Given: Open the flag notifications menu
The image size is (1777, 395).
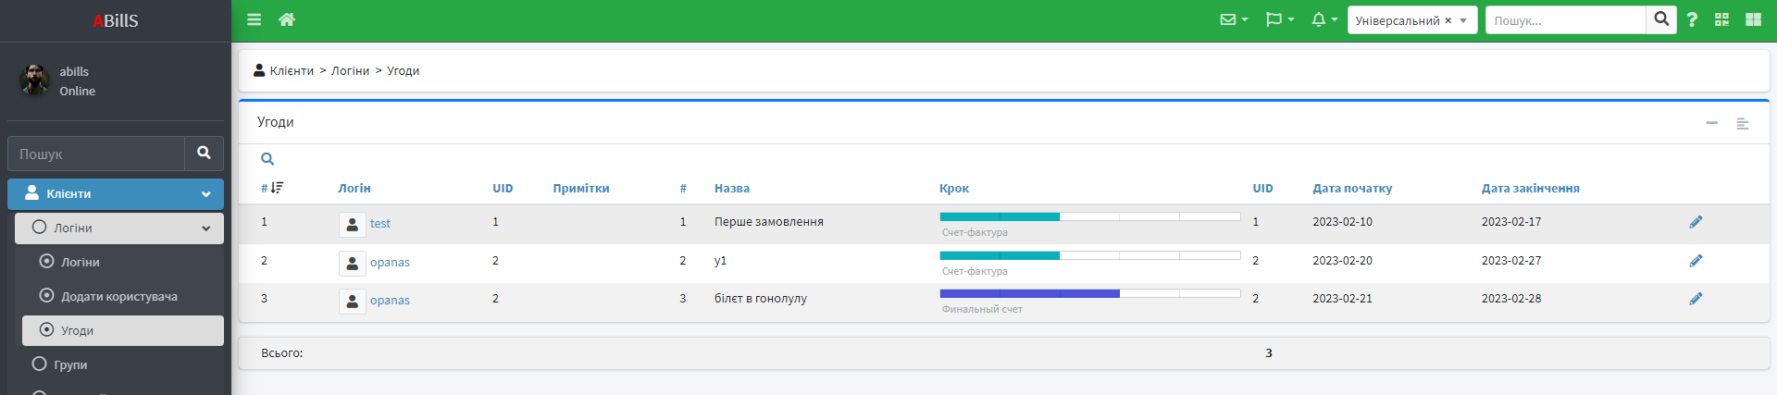Looking at the screenshot, I should pos(1279,19).
